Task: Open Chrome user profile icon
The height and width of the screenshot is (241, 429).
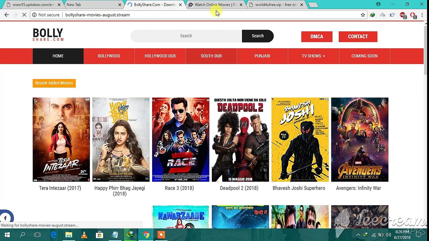Action: [x=378, y=4]
